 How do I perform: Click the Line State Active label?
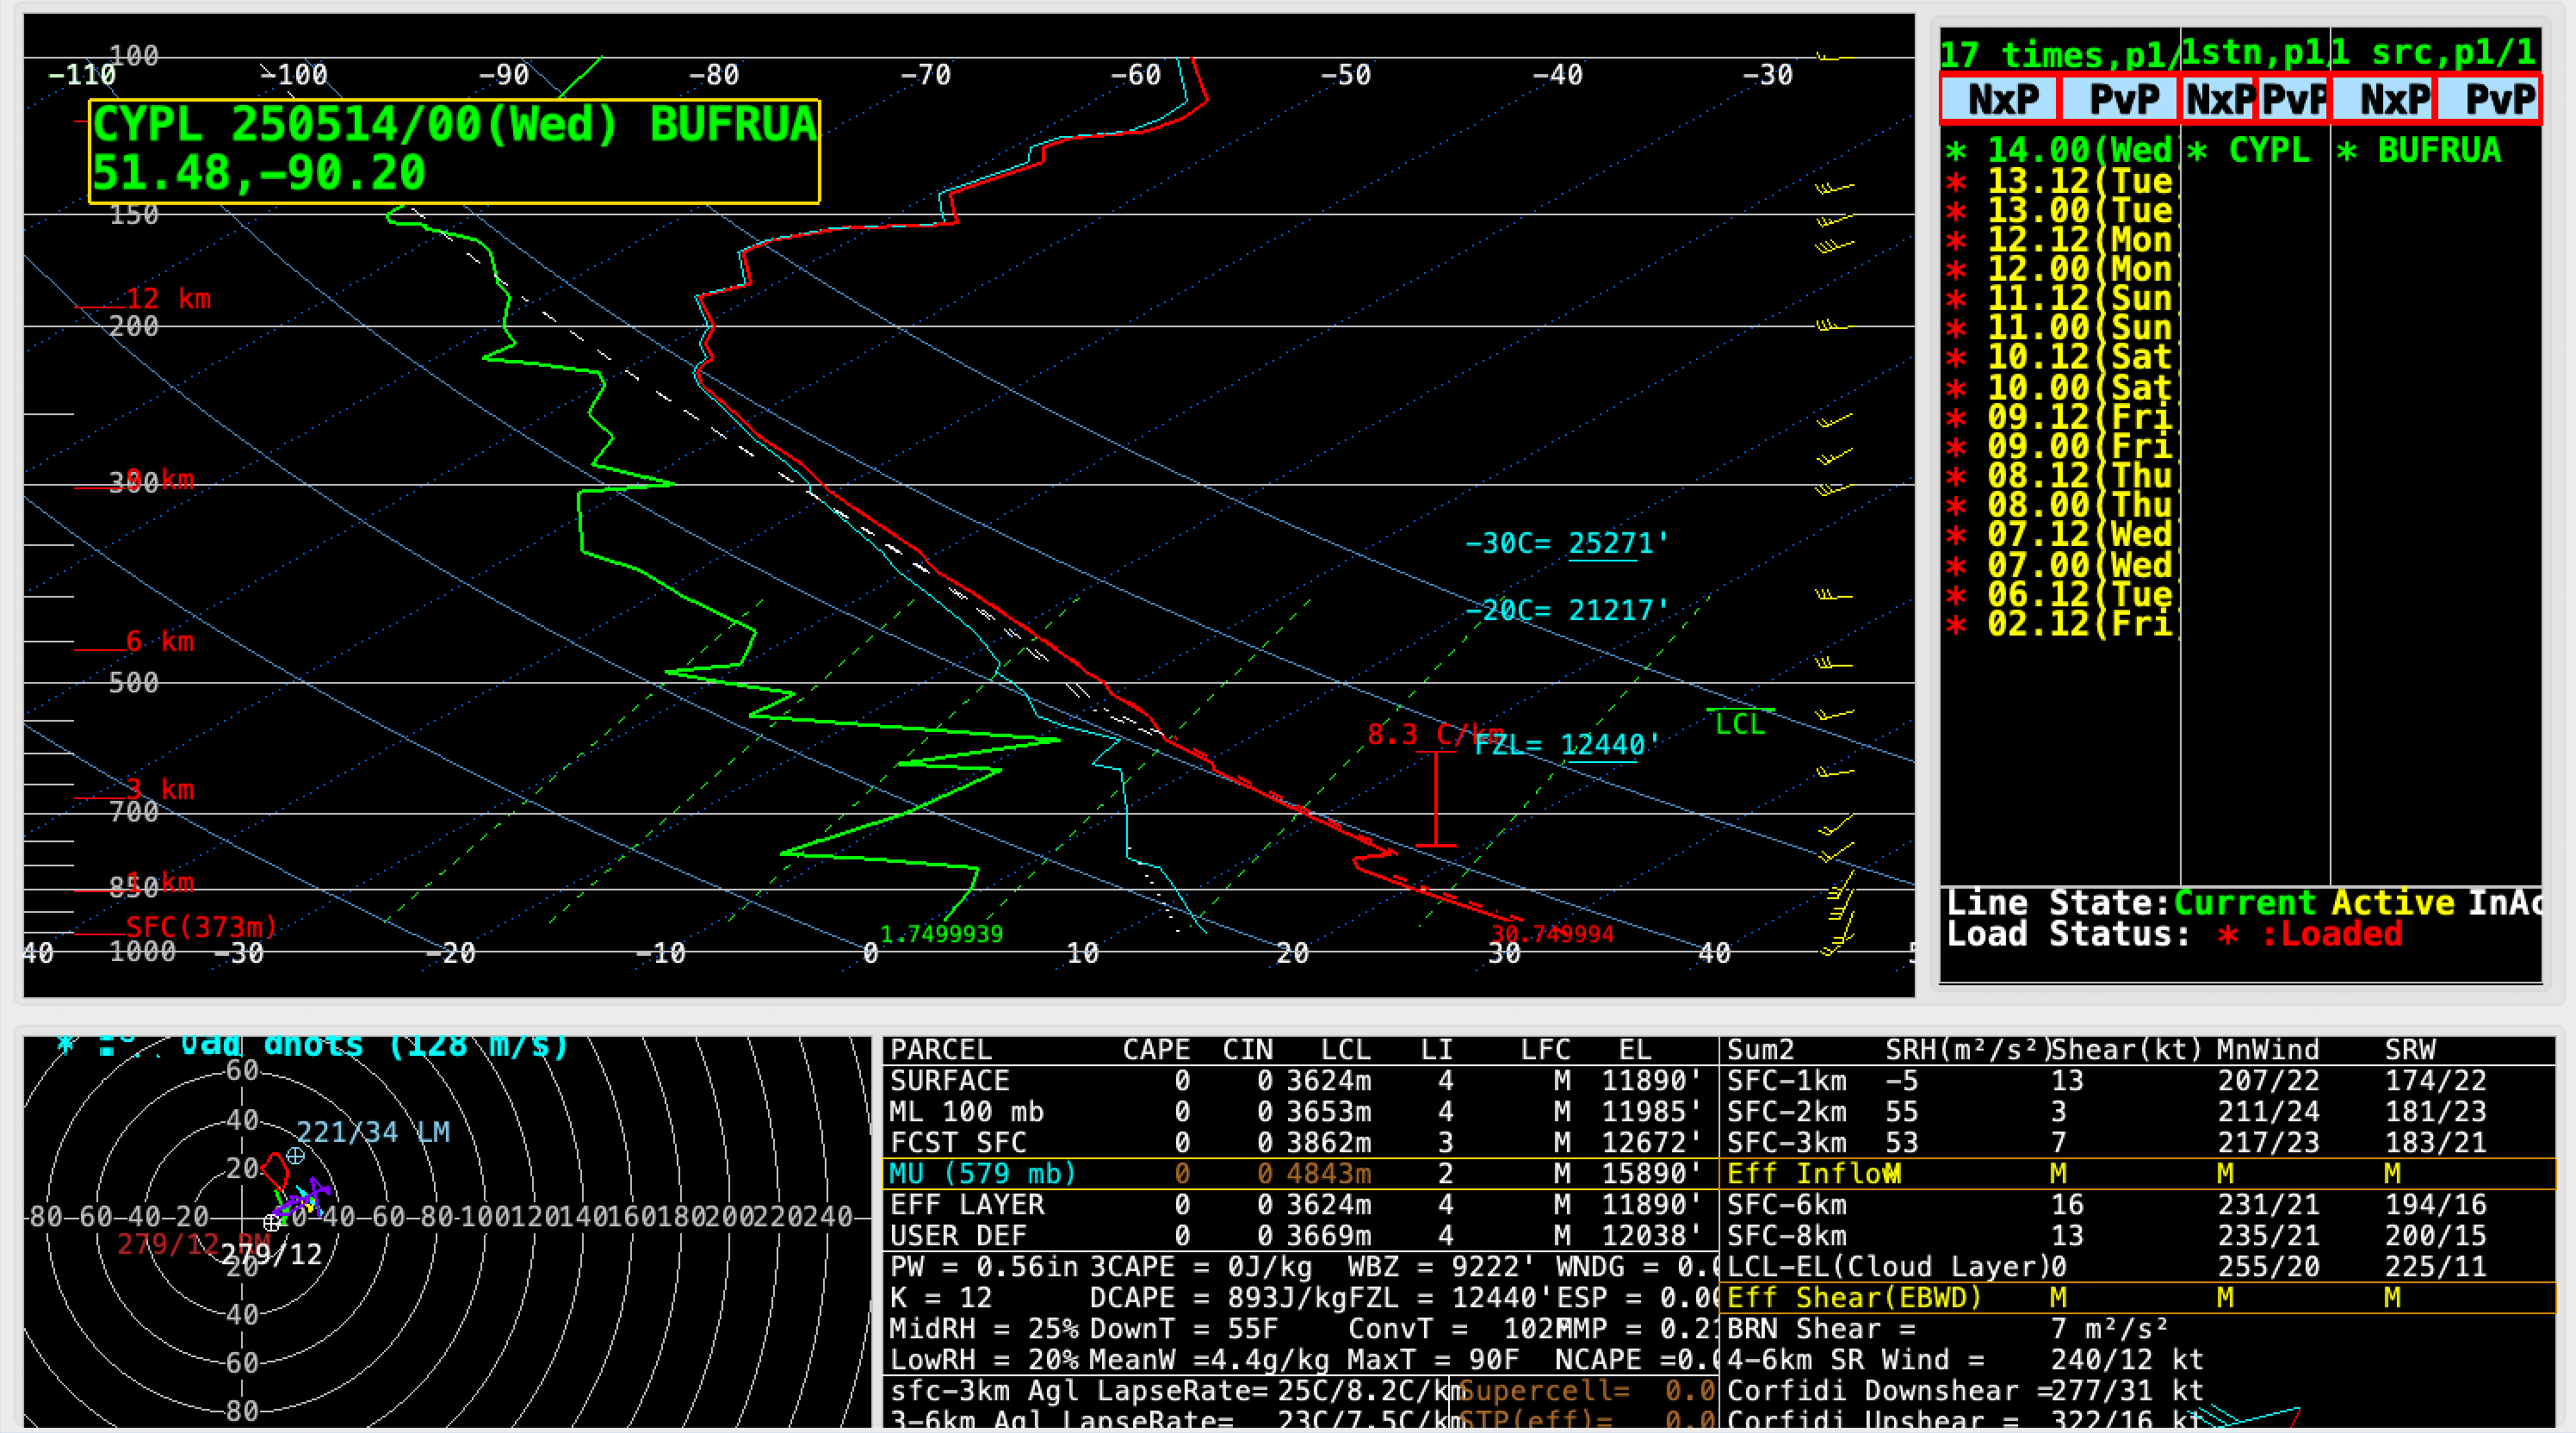(2392, 903)
